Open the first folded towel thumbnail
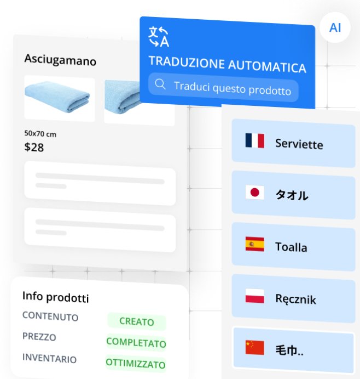Viewport: 360px width, 379px height. click(60, 99)
